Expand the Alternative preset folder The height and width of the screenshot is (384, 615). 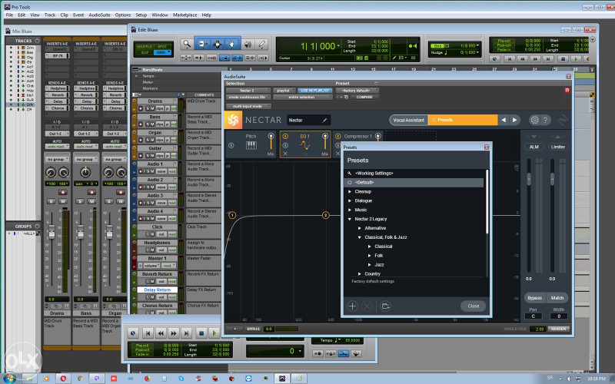coord(359,228)
